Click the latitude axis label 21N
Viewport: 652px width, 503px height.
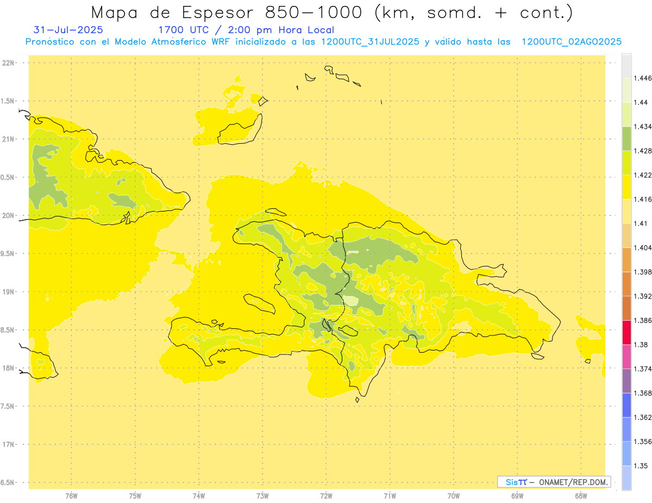pos(8,139)
